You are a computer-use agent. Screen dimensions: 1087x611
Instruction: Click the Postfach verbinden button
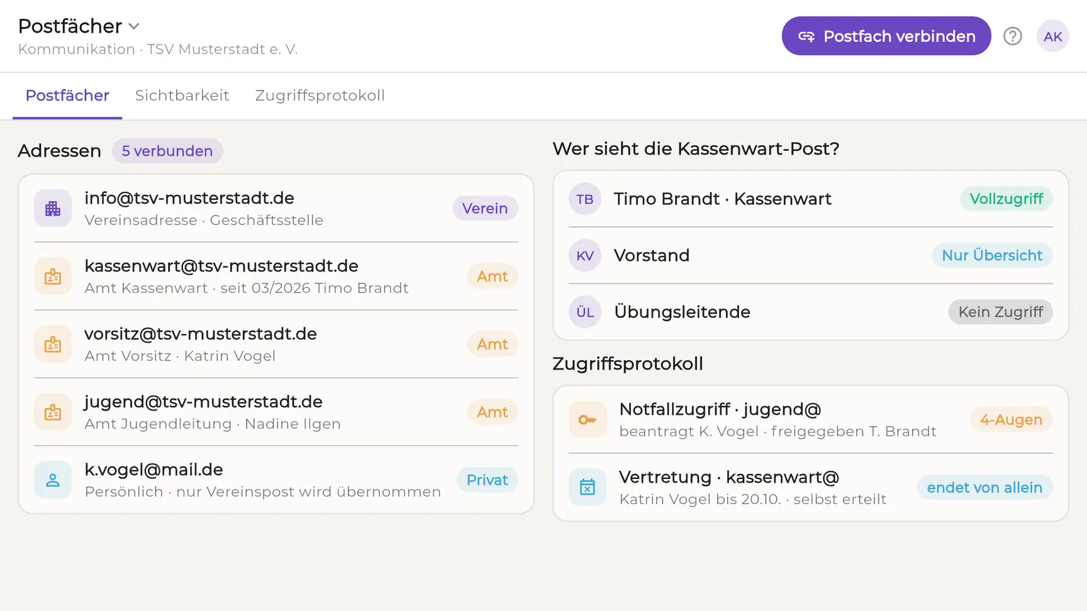click(x=886, y=36)
